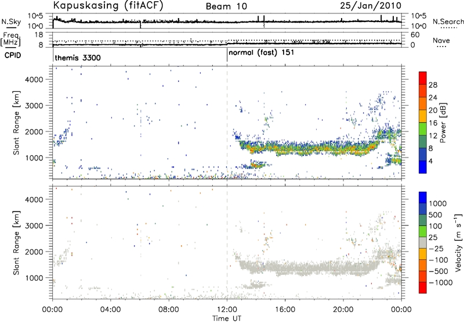Click the 'normal (fast) 151' CPID text

[x=262, y=53]
